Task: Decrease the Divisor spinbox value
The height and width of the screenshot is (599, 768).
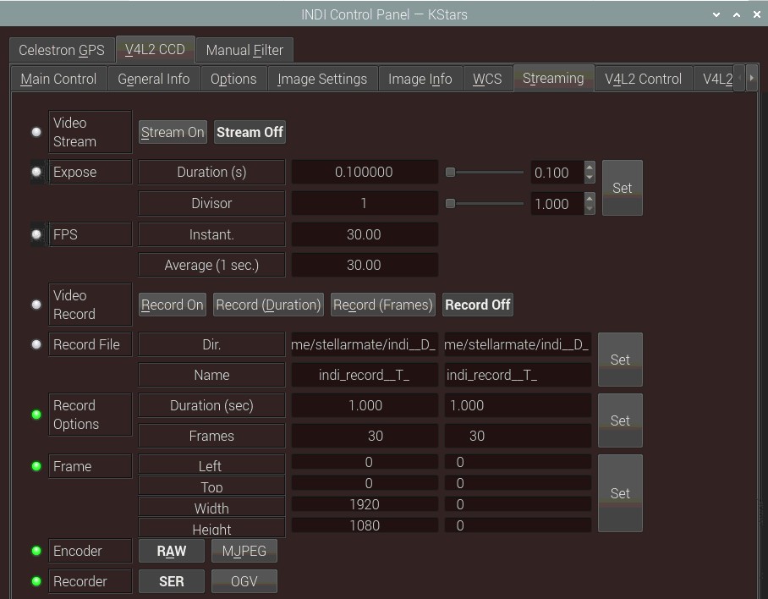Action: click(590, 209)
